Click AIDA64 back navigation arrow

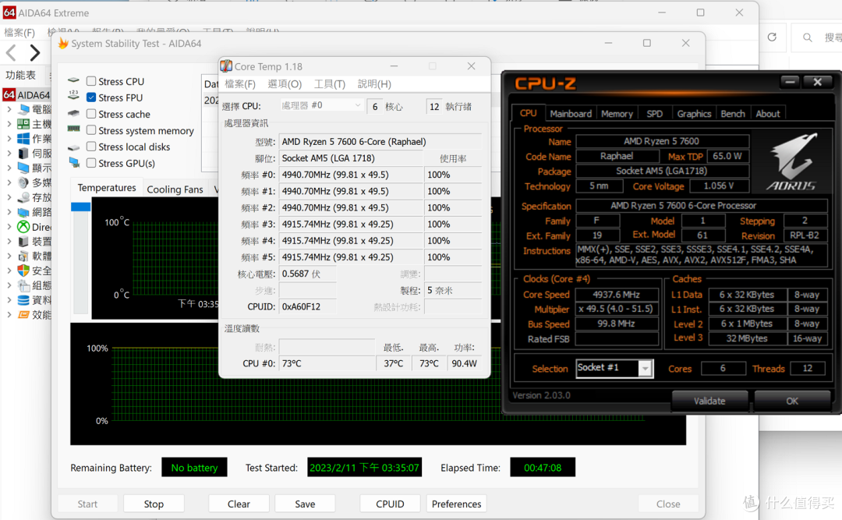coord(11,53)
